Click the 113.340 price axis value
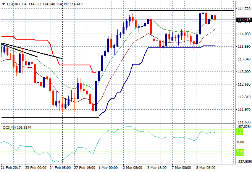252x172 pixels. 244,59
